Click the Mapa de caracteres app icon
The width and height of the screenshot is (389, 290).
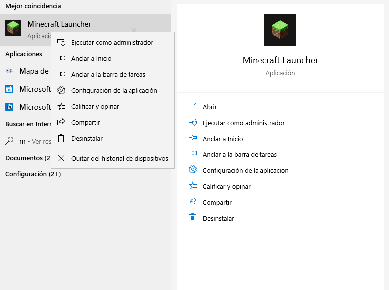9,71
